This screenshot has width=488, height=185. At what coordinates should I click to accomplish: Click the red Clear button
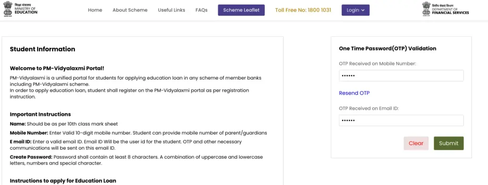pos(416,143)
